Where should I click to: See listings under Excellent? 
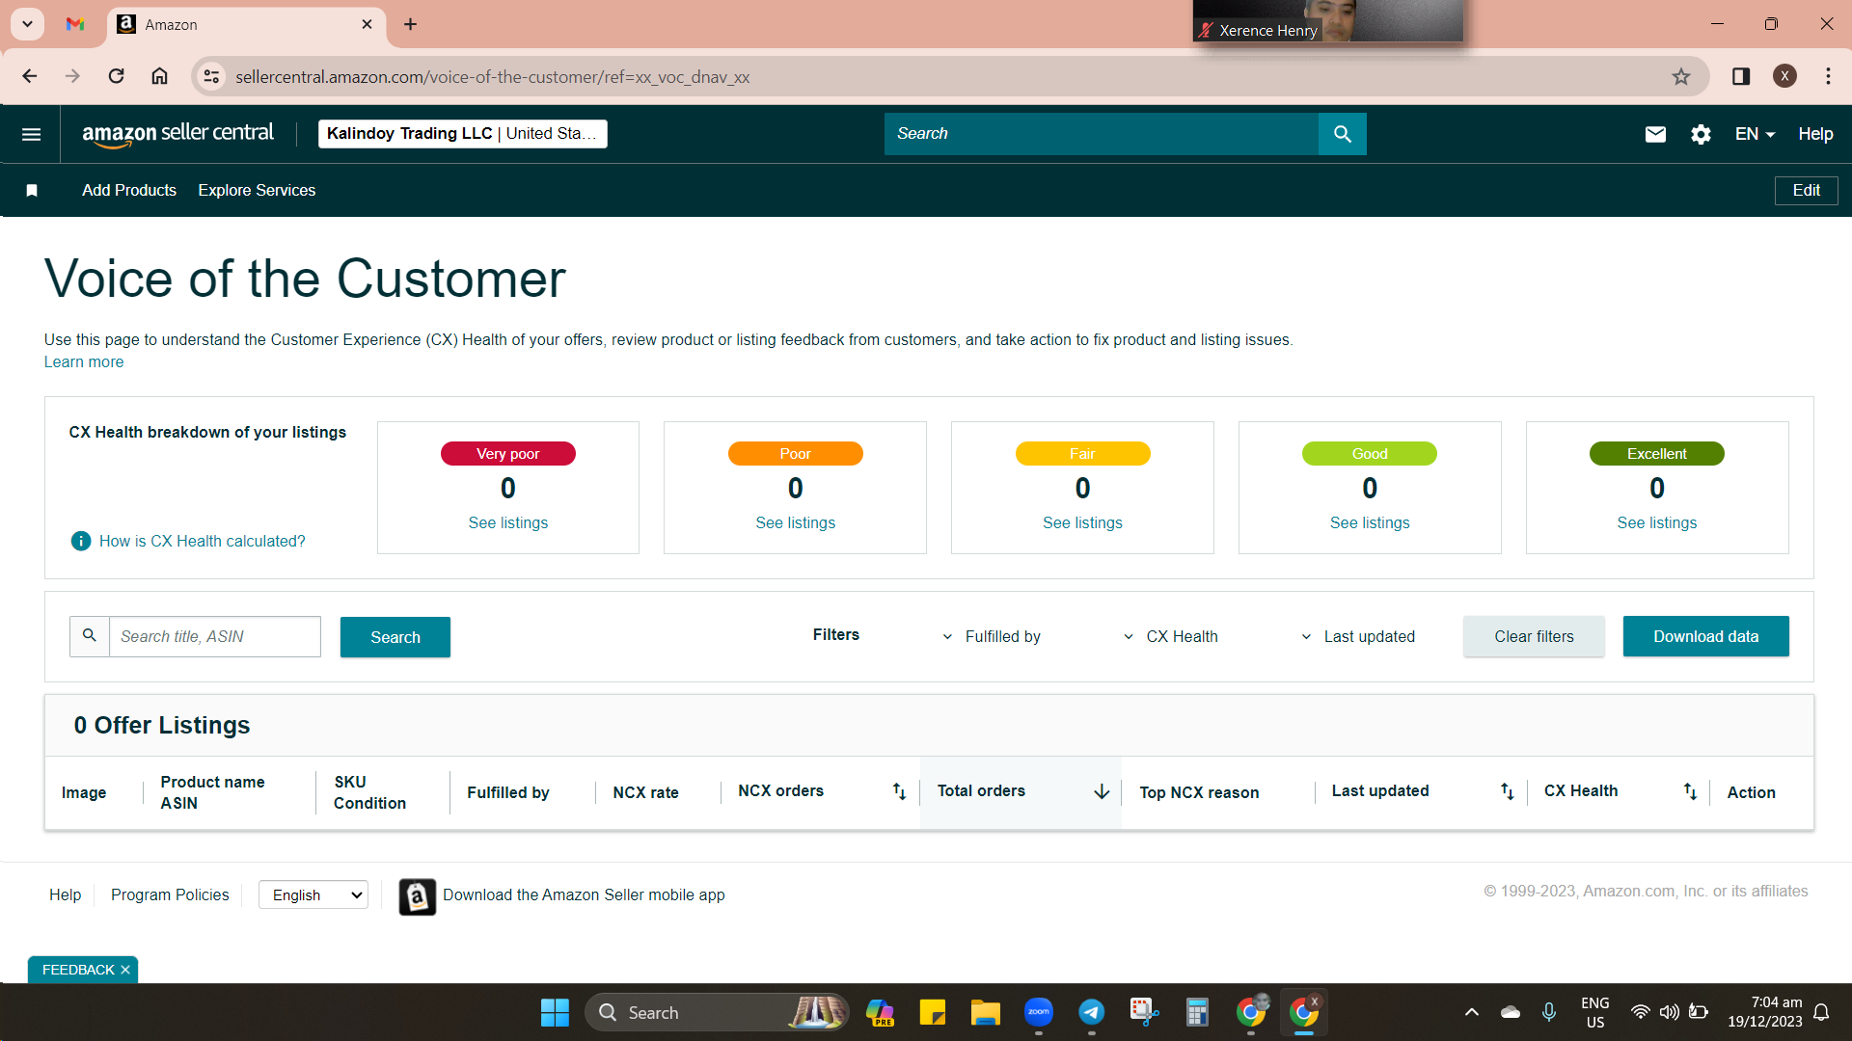click(1657, 523)
